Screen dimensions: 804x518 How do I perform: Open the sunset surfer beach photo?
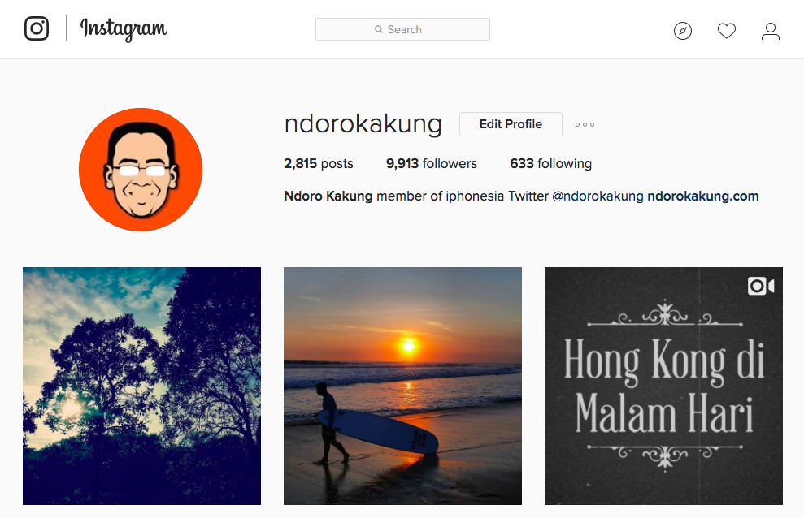[402, 386]
